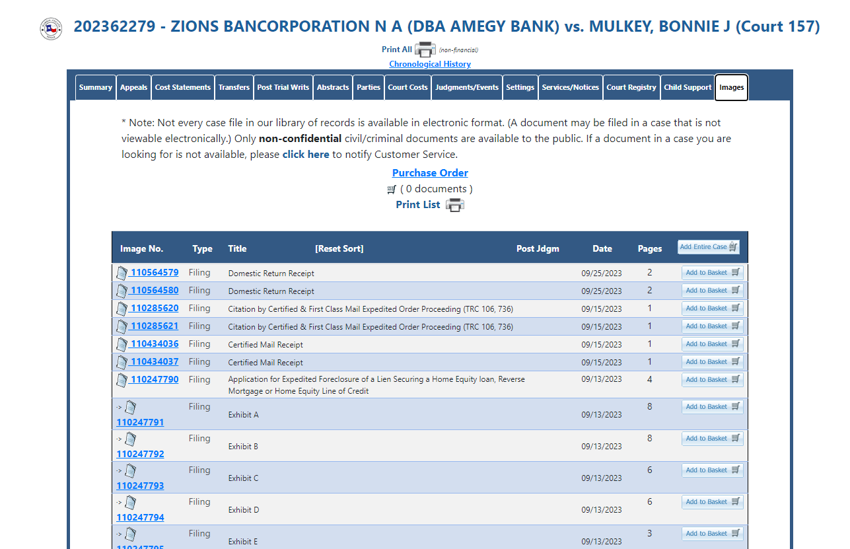This screenshot has width=850, height=549.
Task: Select the Court Registry tab
Action: point(631,87)
